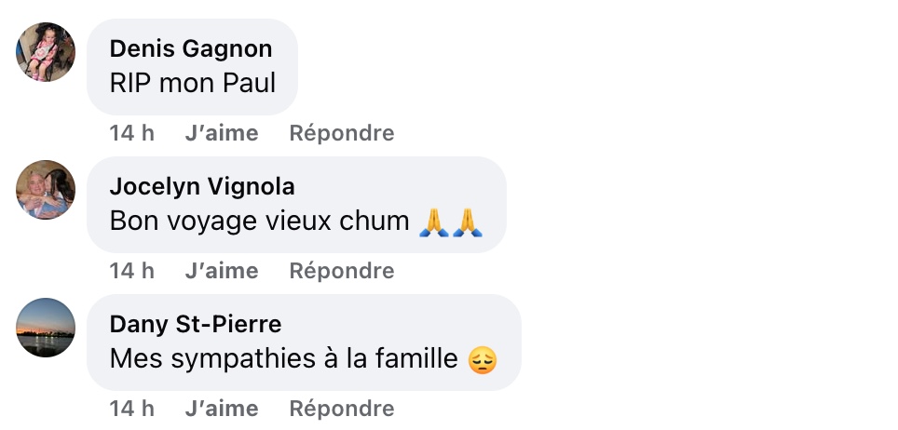The width and height of the screenshot is (898, 430).
Task: Open Dany St-Pierre's sunset avatar
Action: [46, 328]
